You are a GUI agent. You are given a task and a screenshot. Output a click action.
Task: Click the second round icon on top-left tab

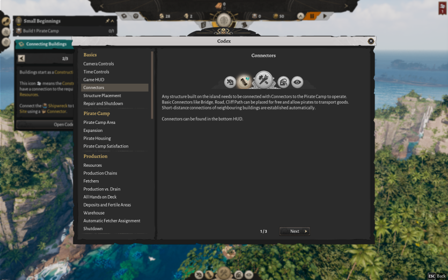[x=136, y=16]
